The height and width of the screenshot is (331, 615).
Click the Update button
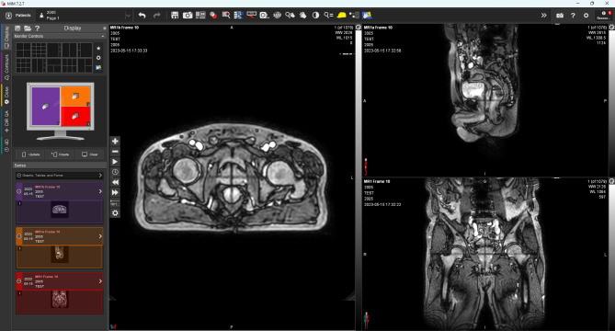pos(30,154)
